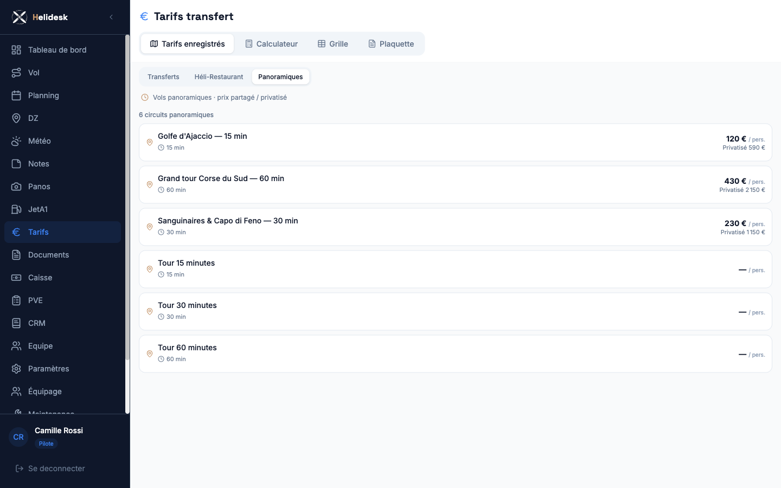The height and width of the screenshot is (488, 781).
Task: Open the Tour 60 minutes circuit
Action: click(456, 354)
